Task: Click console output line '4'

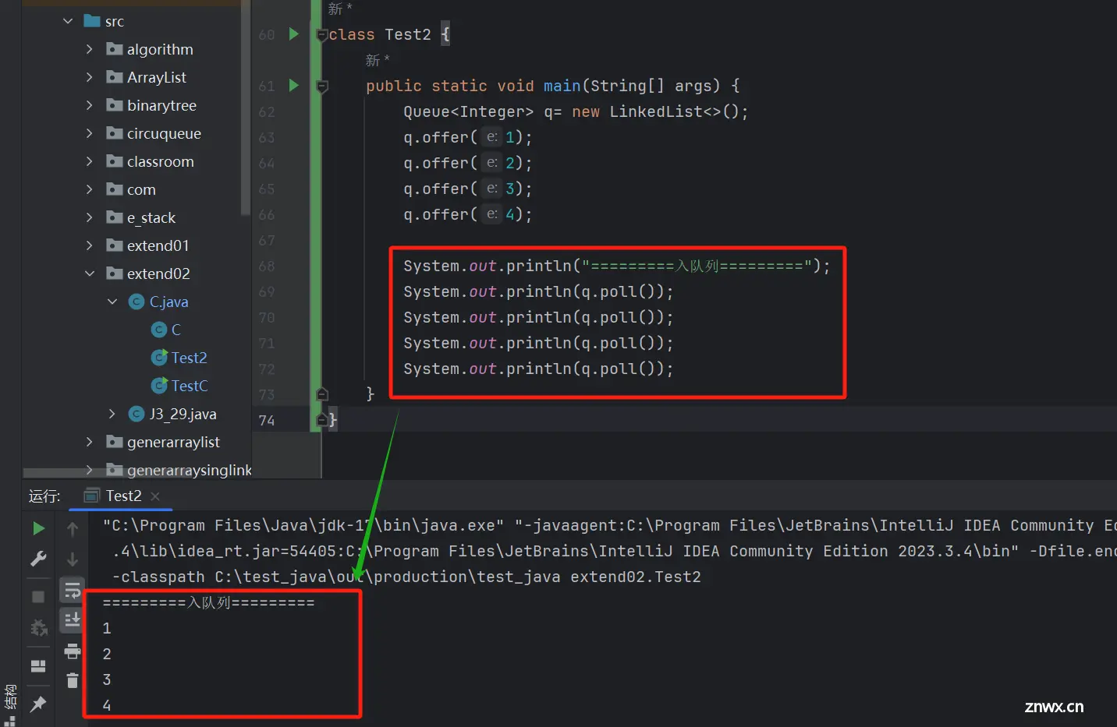Action: tap(107, 705)
